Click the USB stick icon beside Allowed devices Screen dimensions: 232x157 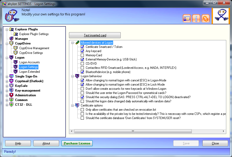click(77, 43)
